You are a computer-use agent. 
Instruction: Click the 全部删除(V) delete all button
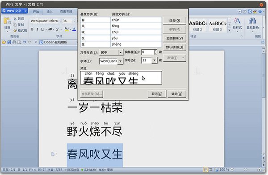pos(175,38)
